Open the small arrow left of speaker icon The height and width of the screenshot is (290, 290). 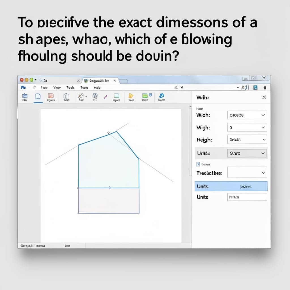[238, 88]
